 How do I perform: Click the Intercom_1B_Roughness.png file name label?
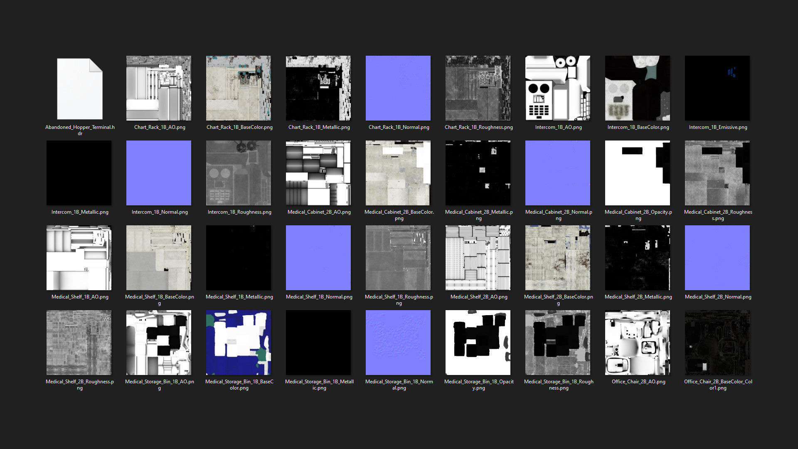pyautogui.click(x=239, y=212)
